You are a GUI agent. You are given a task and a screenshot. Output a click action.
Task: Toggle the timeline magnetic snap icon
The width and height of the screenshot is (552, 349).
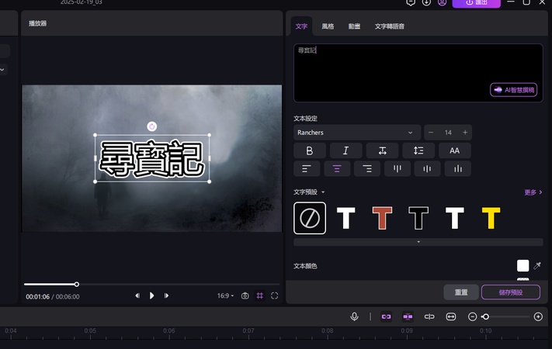tap(408, 316)
